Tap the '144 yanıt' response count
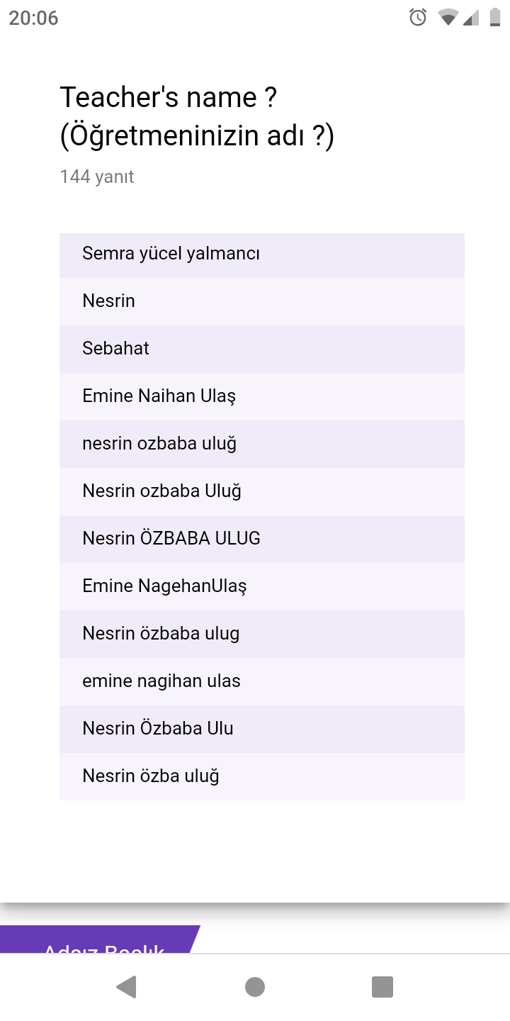Image resolution: width=510 pixels, height=1021 pixels. [97, 177]
